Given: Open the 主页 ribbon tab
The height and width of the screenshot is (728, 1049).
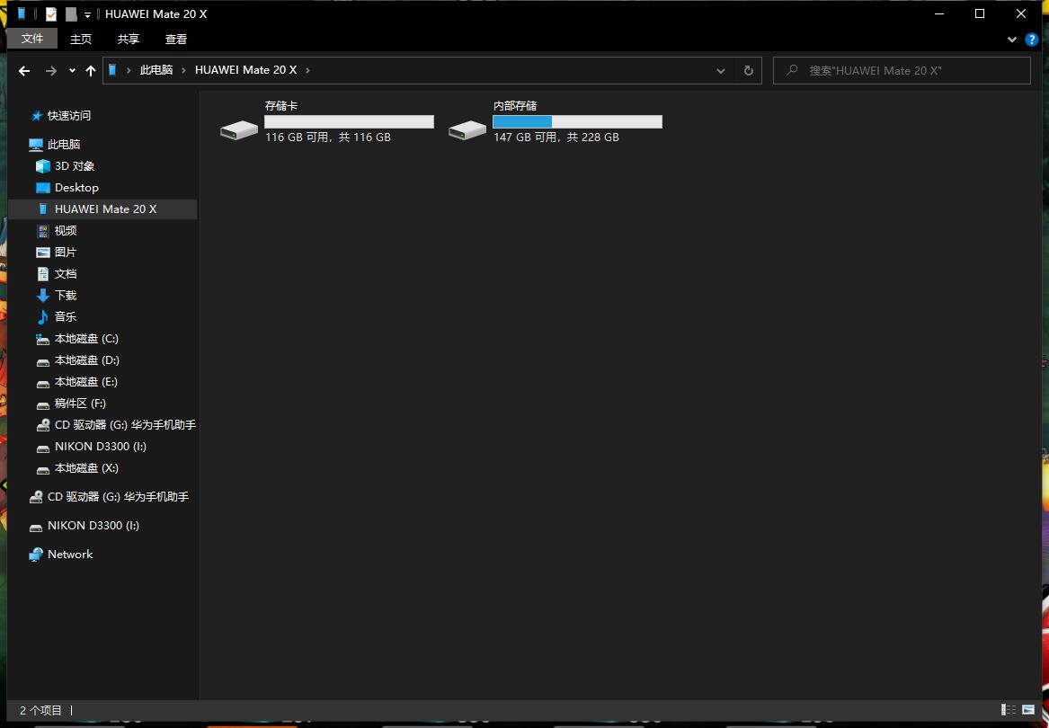Looking at the screenshot, I should pyautogui.click(x=81, y=39).
